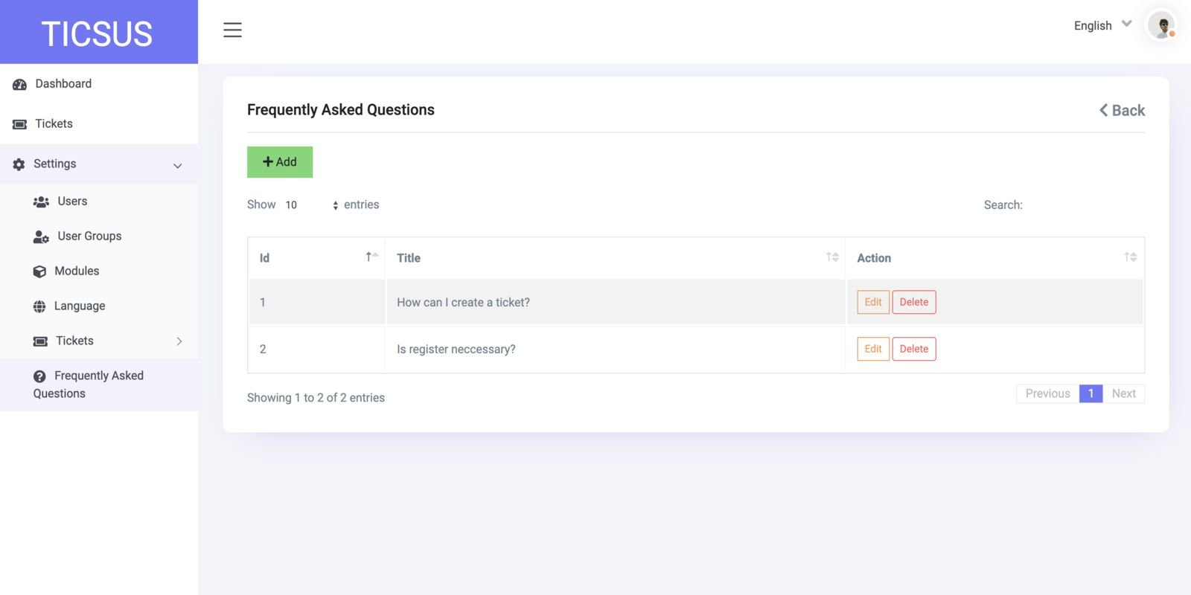This screenshot has height=595, width=1191.
Task: Sort by the Action column header
Action: point(994,258)
